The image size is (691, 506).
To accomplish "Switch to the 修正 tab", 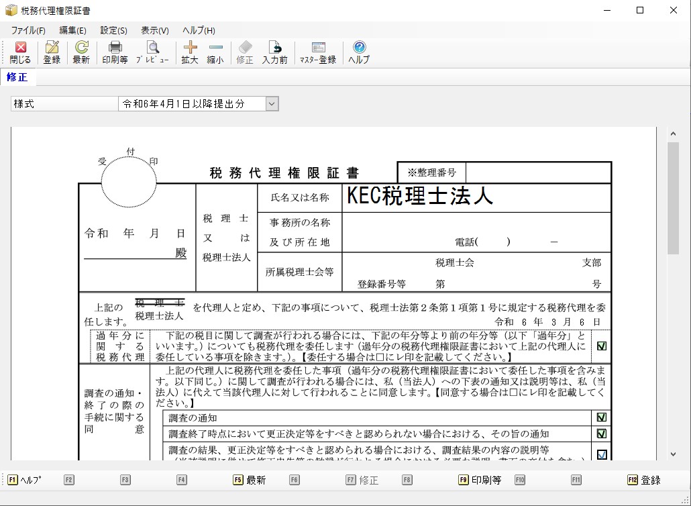I will (17, 77).
